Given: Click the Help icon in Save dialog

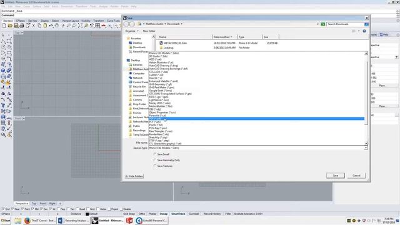Looking at the screenshot, I should coord(364,31).
